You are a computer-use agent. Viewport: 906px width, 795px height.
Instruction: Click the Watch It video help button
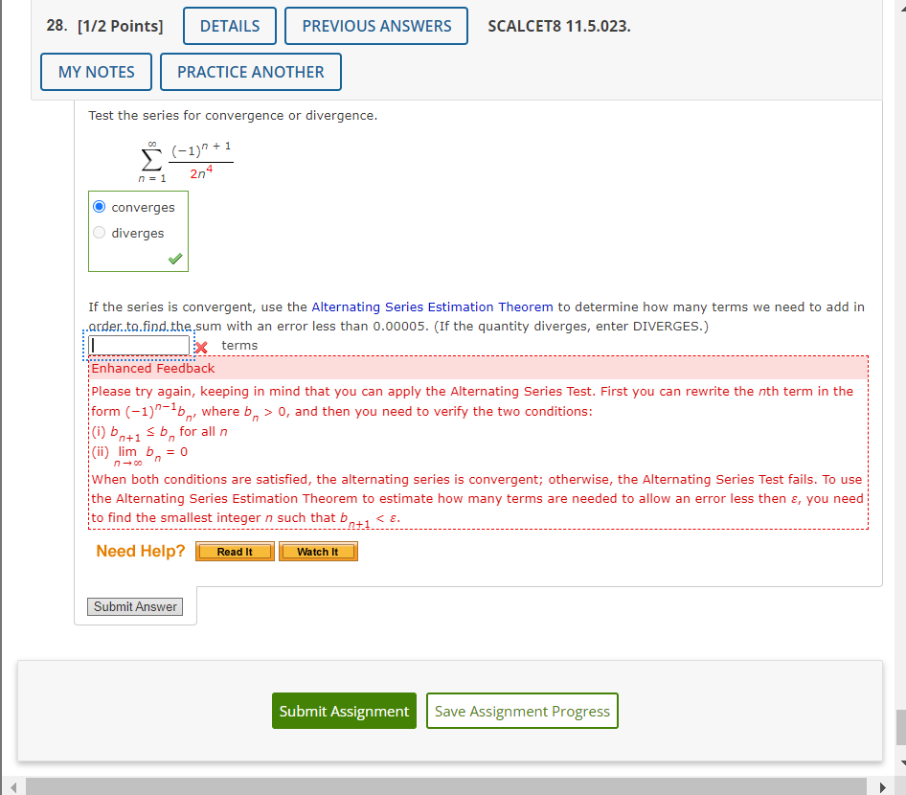point(318,551)
